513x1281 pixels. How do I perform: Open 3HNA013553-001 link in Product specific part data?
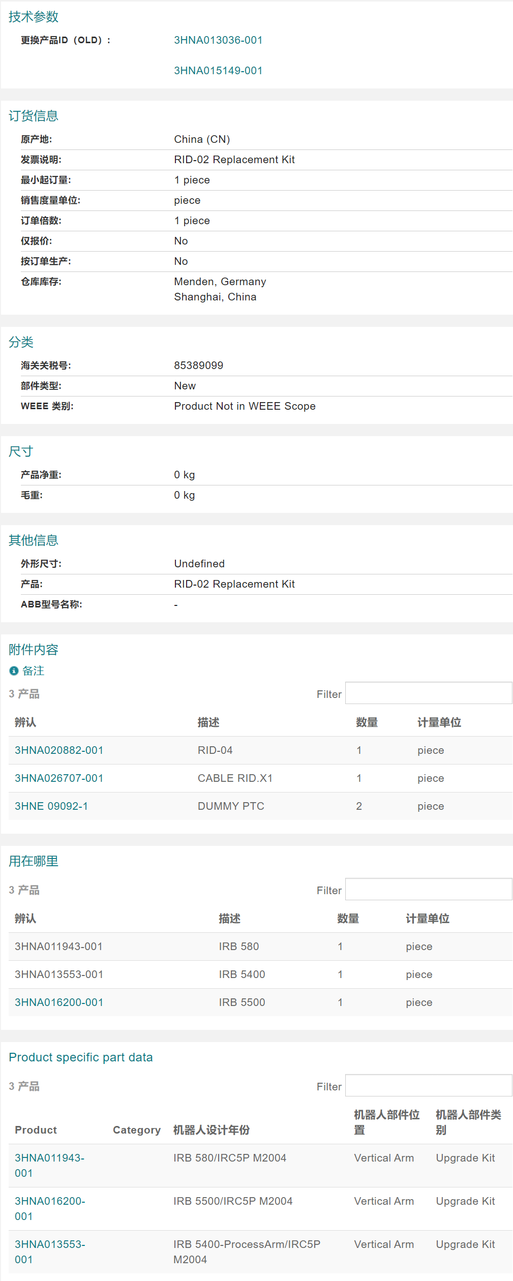50,1252
